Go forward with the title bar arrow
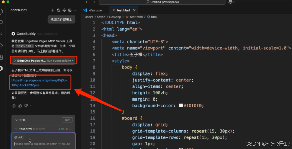 tap(94, 2)
